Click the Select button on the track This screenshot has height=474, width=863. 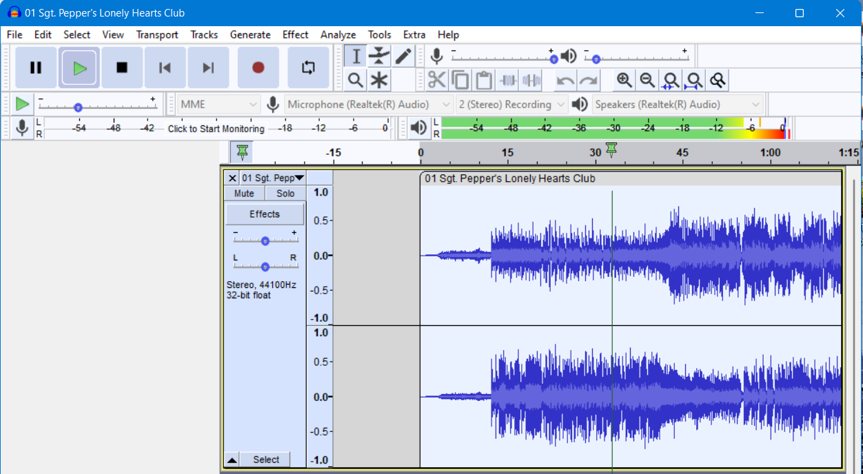pos(265,460)
